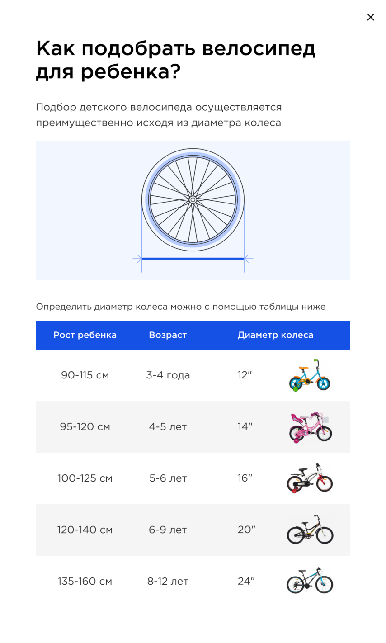Click the "Определить диаметр колеса" caption text
Screen dimensions: 386x643
(180, 307)
